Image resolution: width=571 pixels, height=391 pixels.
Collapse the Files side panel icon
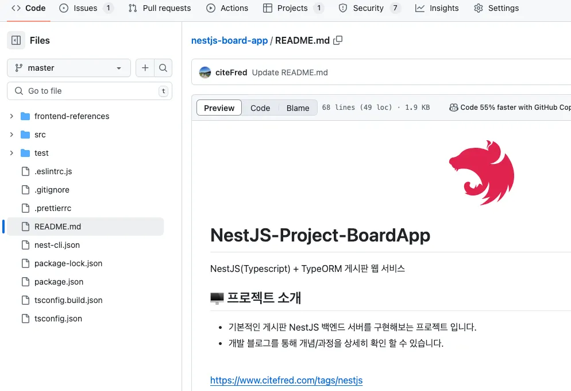16,40
